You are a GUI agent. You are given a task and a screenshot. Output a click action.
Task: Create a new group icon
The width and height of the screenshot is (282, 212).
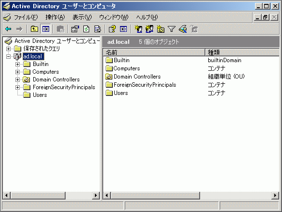coord(149,29)
